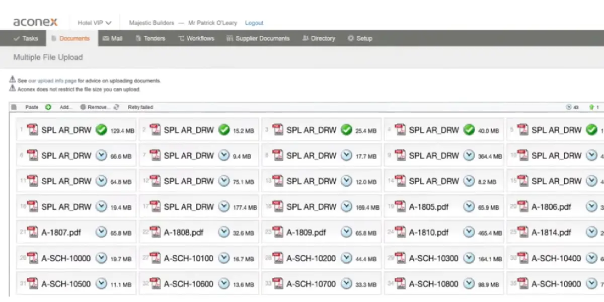
Task: Click the PDF icon of A-SCH-10000
Action: 33,258
